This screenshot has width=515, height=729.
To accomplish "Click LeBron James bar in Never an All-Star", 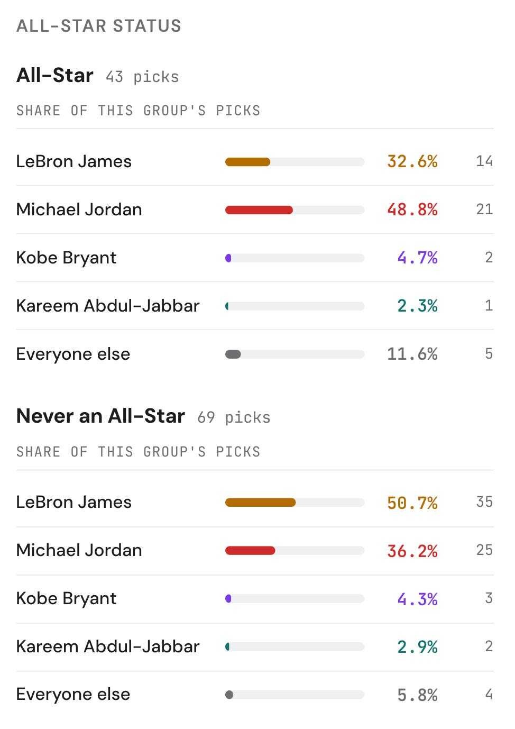I will (x=295, y=503).
